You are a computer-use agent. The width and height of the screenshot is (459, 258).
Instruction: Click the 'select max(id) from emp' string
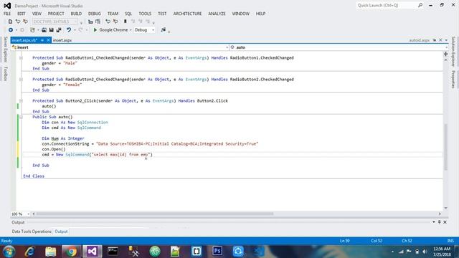(x=121, y=155)
